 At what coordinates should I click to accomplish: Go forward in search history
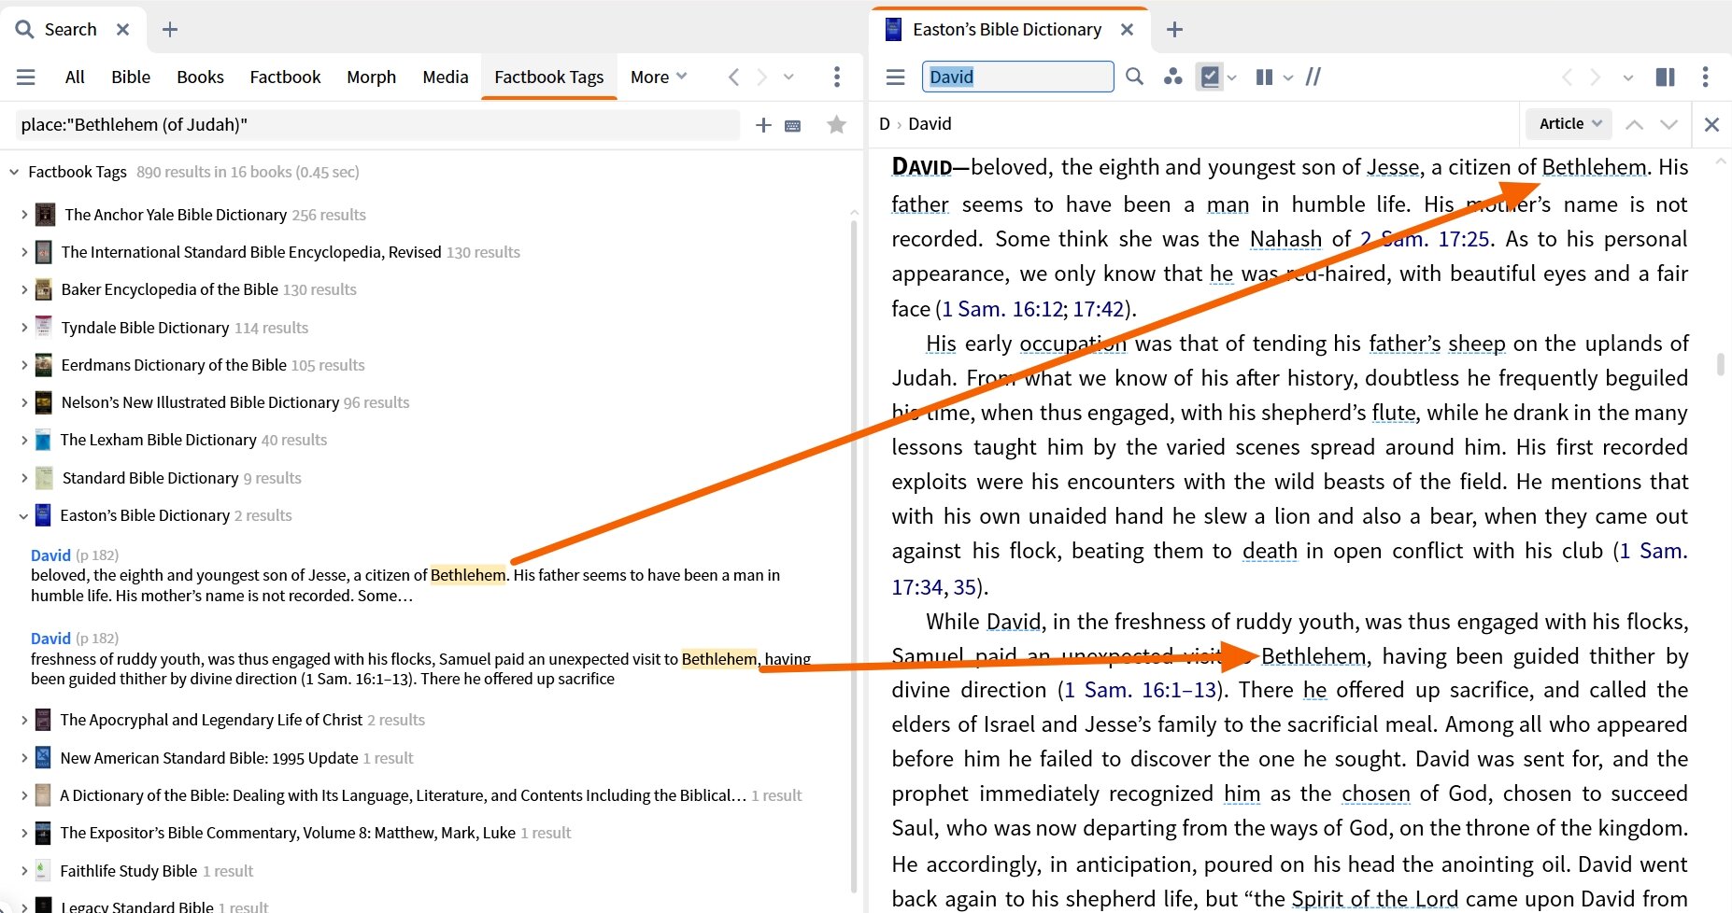pos(761,77)
